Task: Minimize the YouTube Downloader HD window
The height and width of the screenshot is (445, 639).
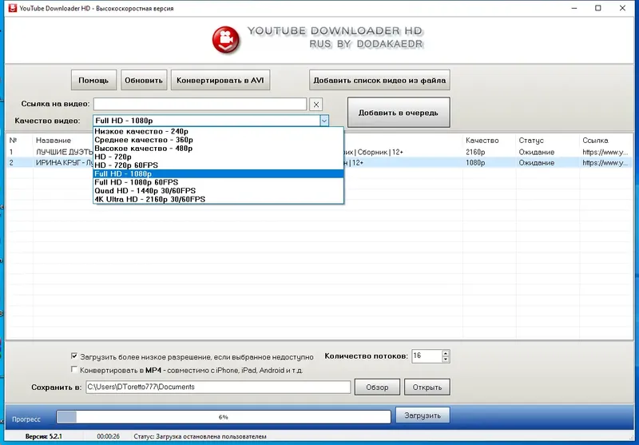Action: point(574,8)
